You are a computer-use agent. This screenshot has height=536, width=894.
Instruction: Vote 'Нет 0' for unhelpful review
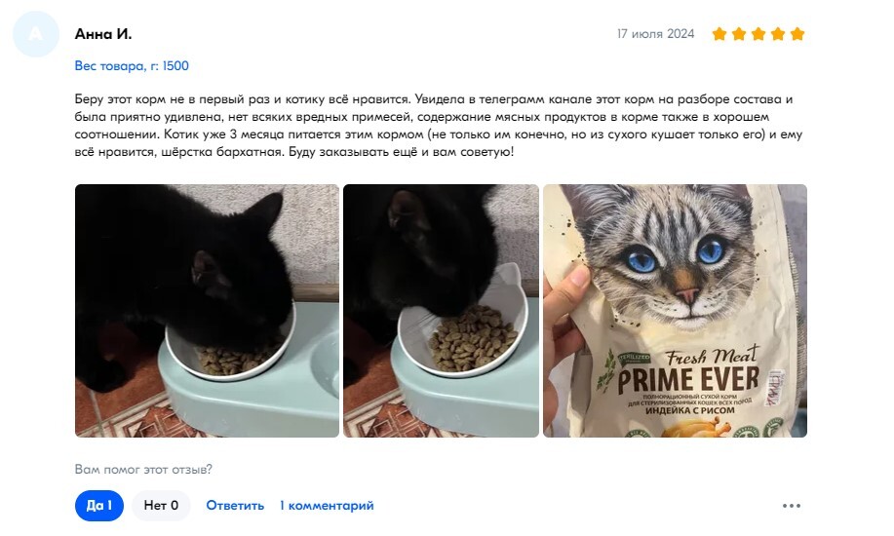pos(161,506)
